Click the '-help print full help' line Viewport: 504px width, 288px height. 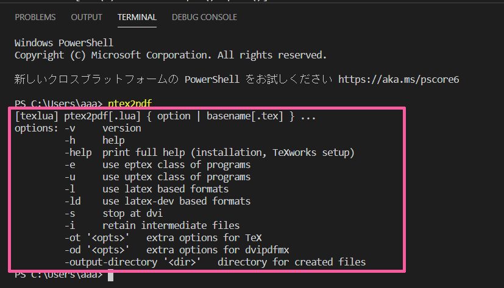[209, 152]
